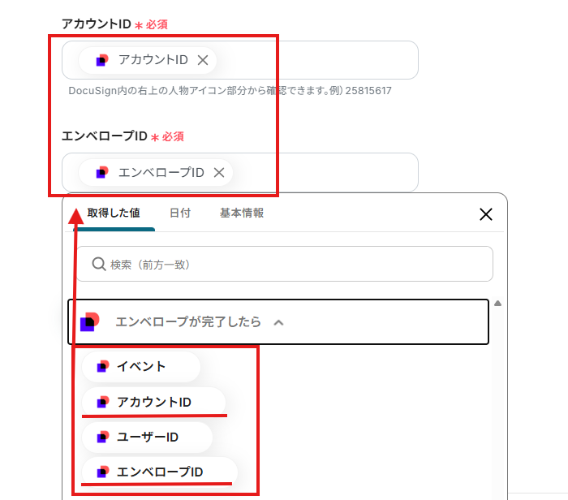
Task: Insert the イベント value
Action: pos(141,367)
